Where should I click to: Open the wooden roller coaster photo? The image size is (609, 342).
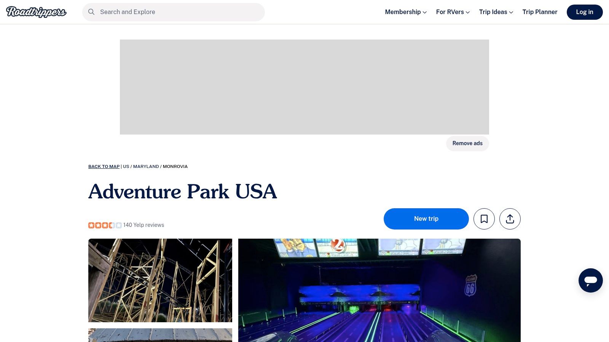click(x=160, y=280)
